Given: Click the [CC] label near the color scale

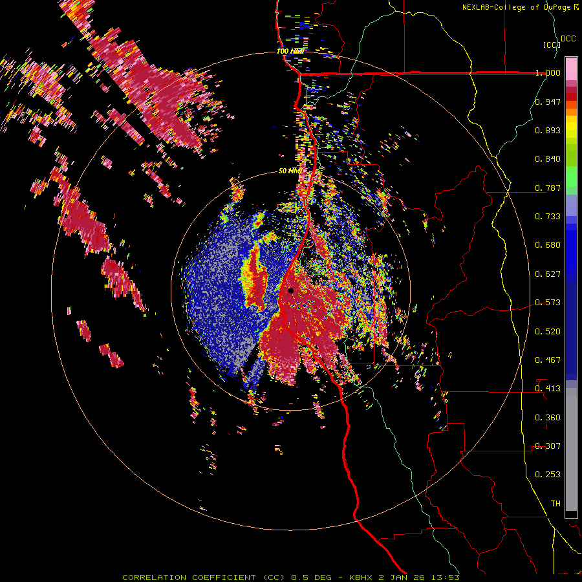Looking at the screenshot, I should point(552,45).
